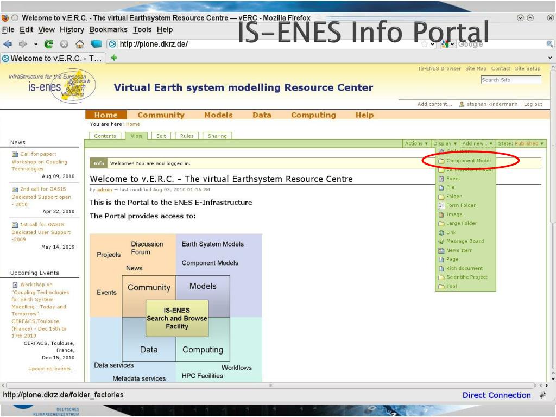Click the horizontal scrollbar at page bottom

(270, 386)
